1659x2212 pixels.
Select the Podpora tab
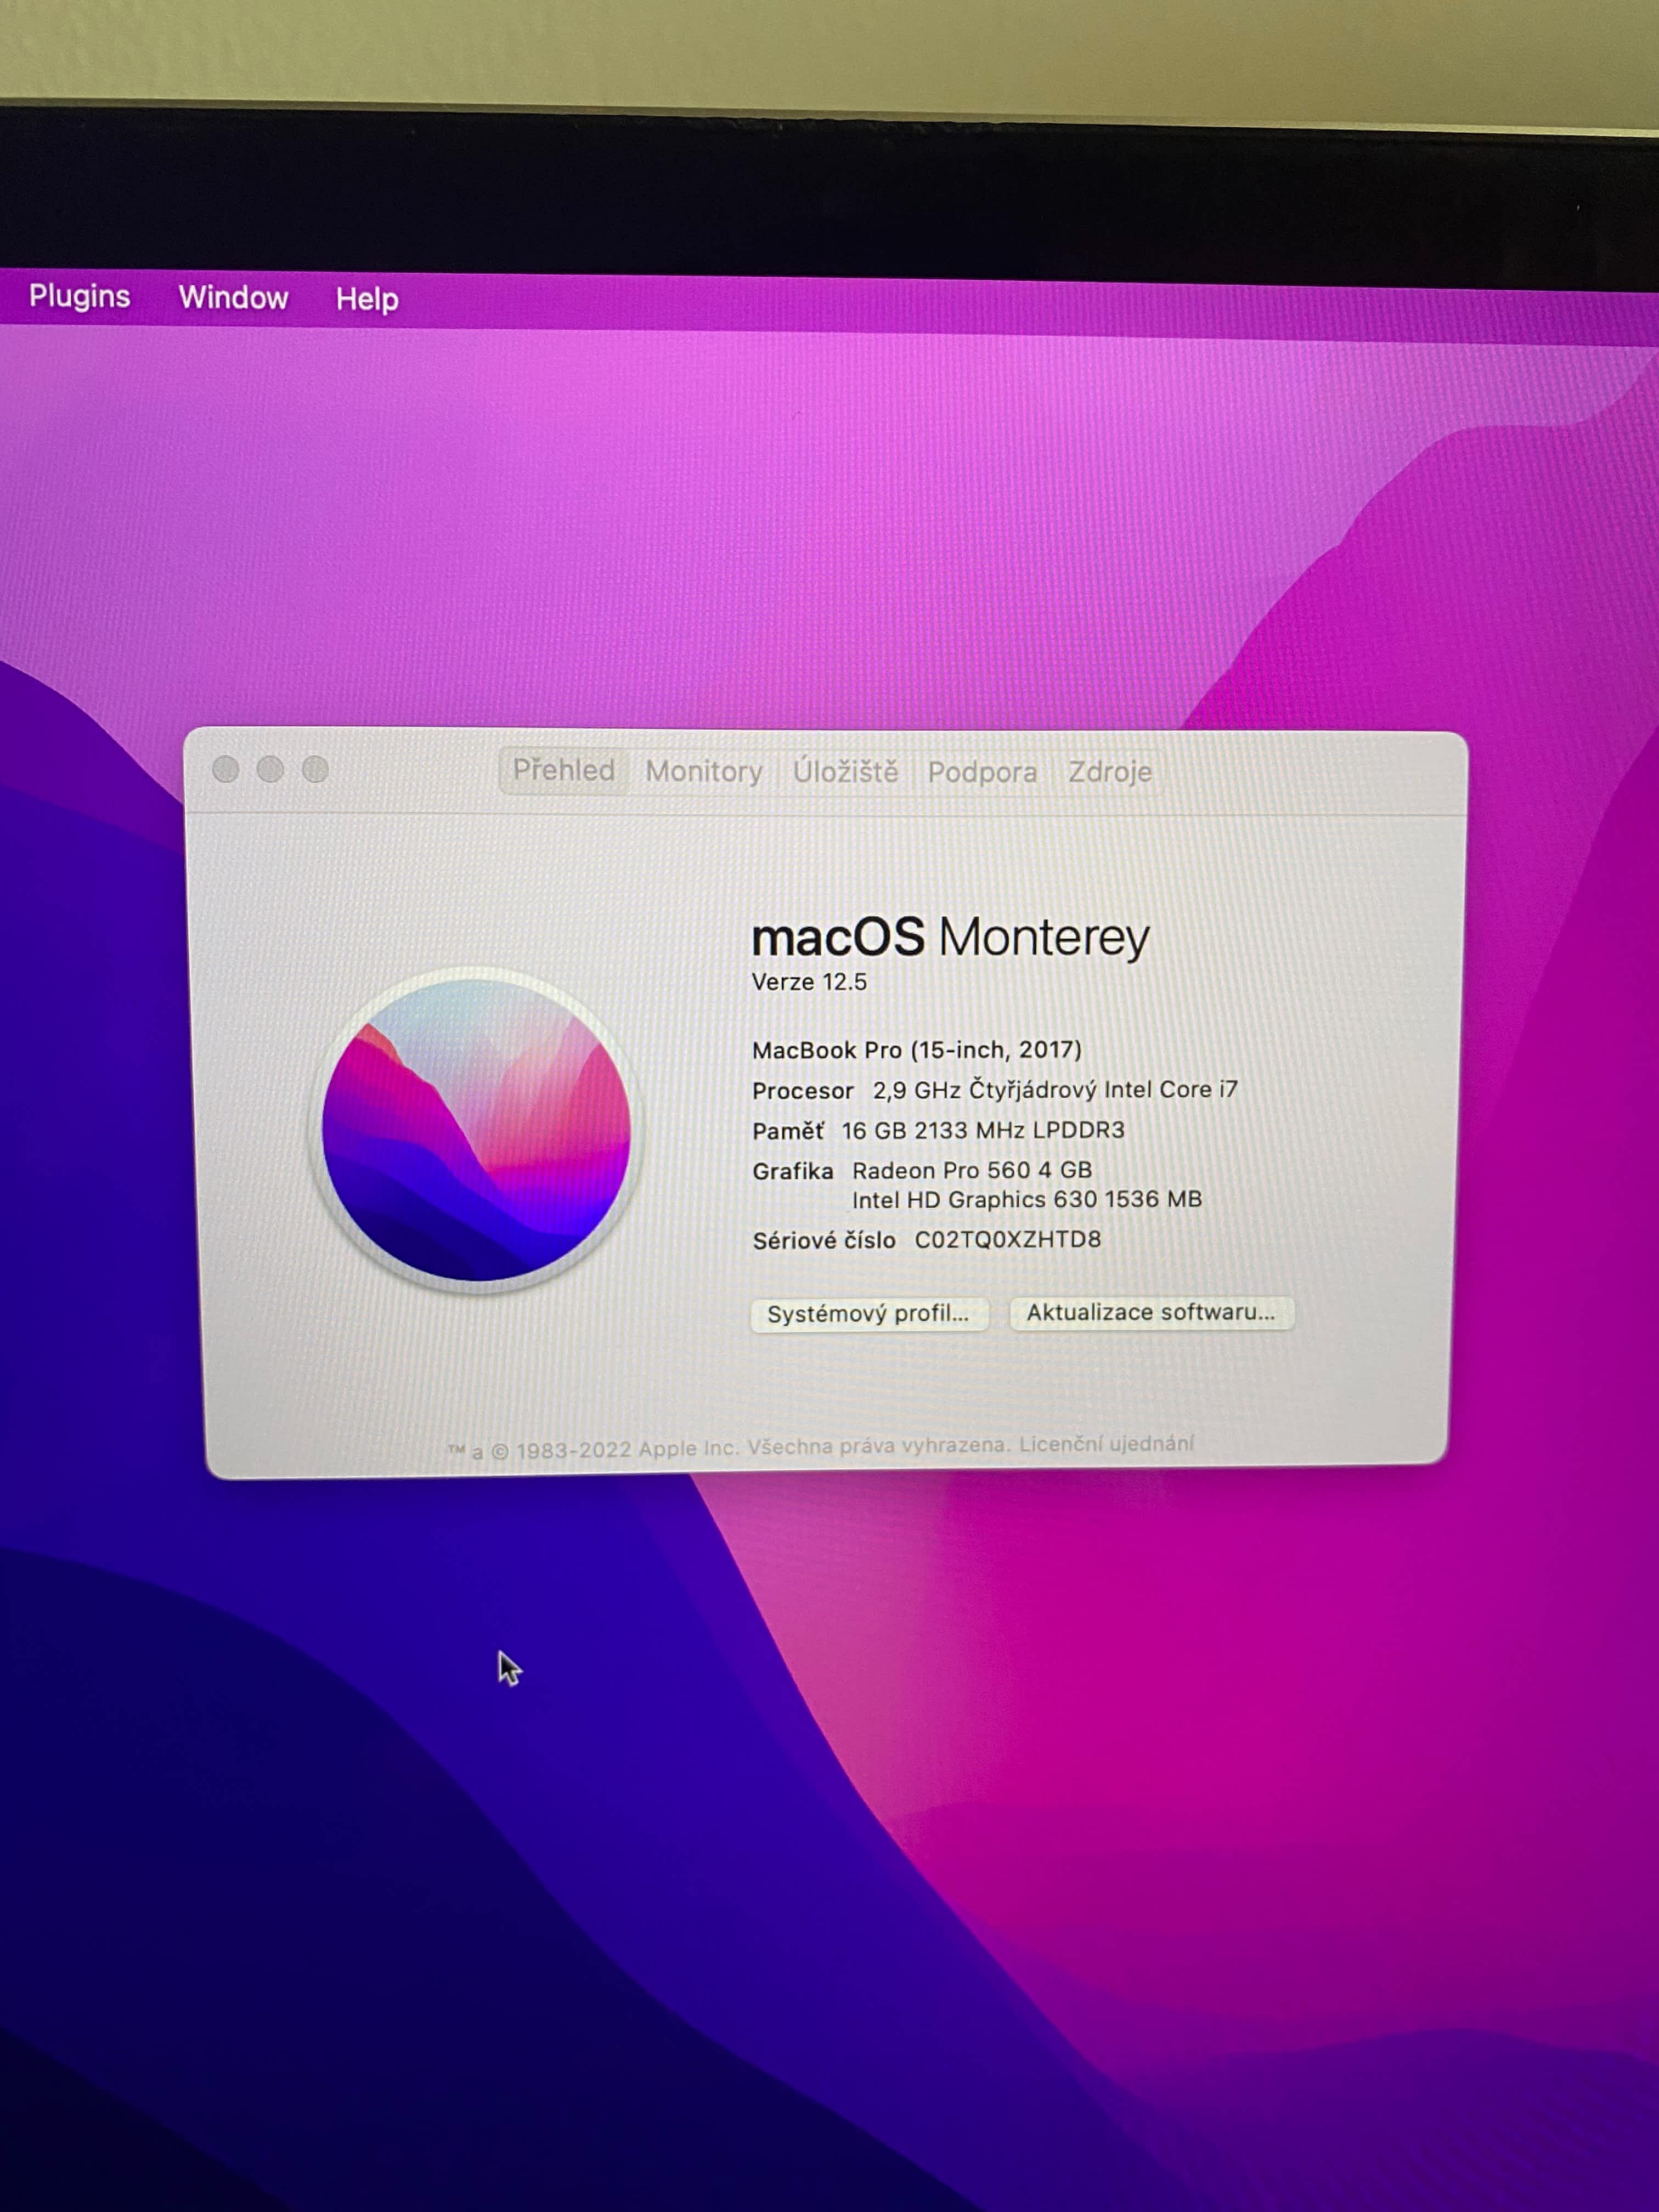pos(981,772)
